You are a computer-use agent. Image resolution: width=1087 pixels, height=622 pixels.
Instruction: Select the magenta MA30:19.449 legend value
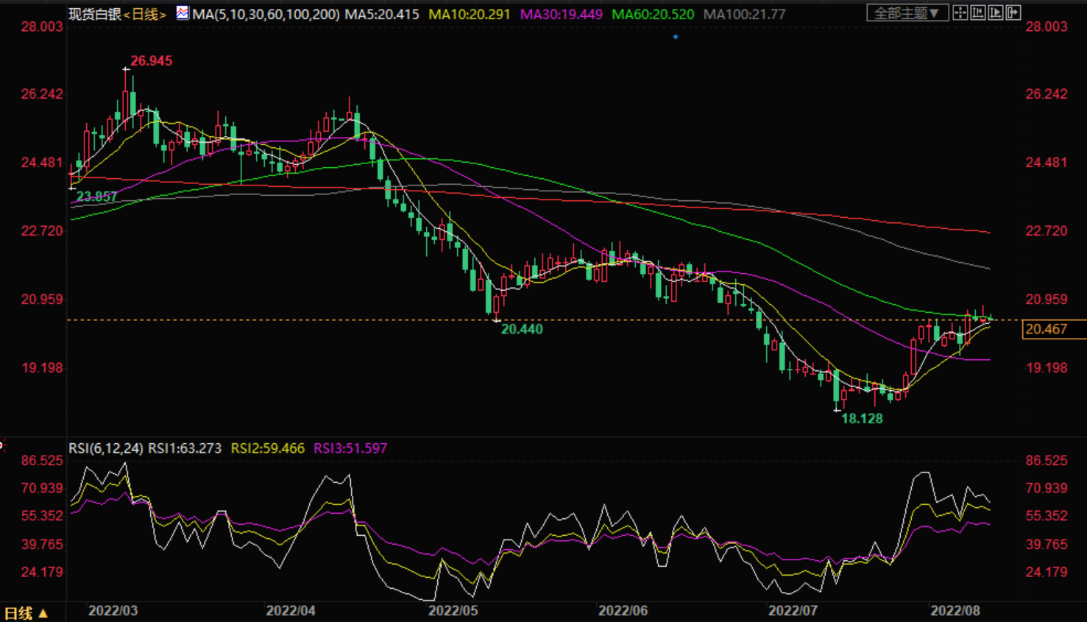(561, 14)
